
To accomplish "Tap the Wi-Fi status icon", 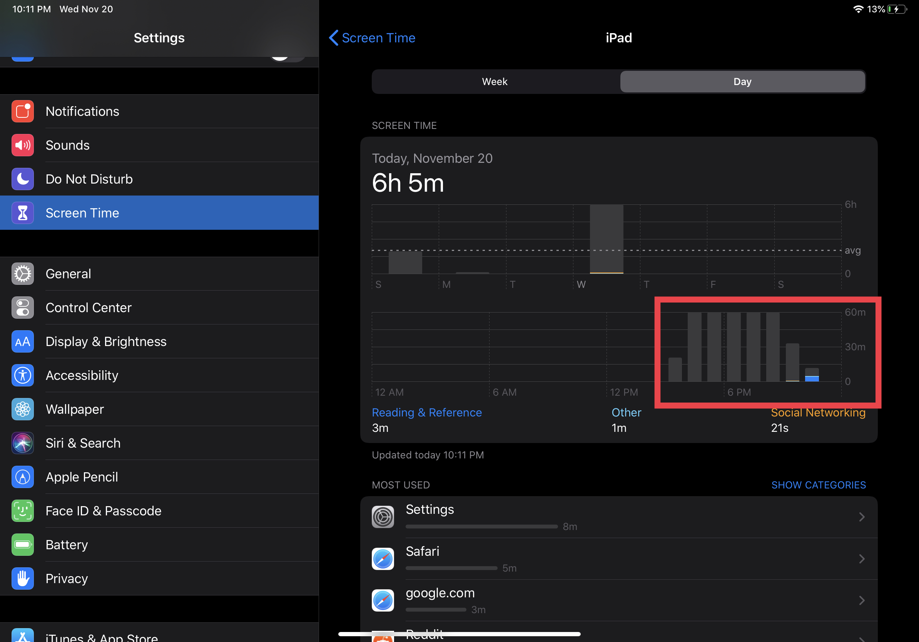I will point(858,9).
